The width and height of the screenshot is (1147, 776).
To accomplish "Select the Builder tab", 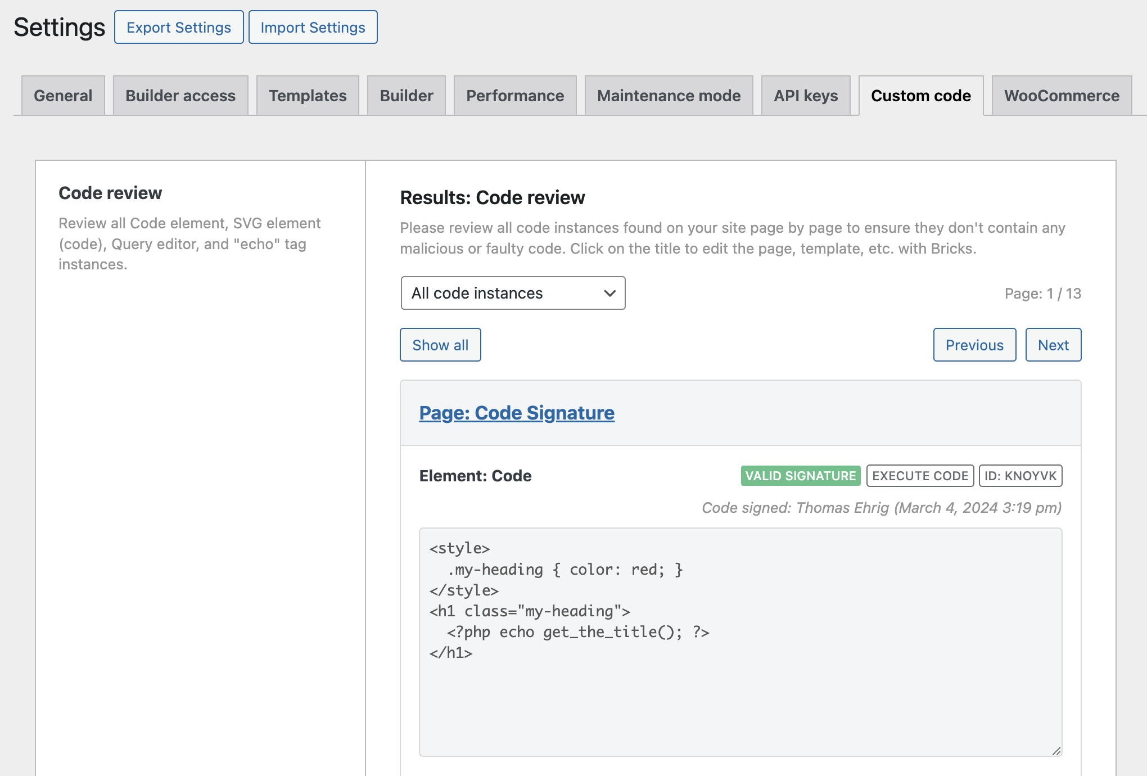I will 407,96.
